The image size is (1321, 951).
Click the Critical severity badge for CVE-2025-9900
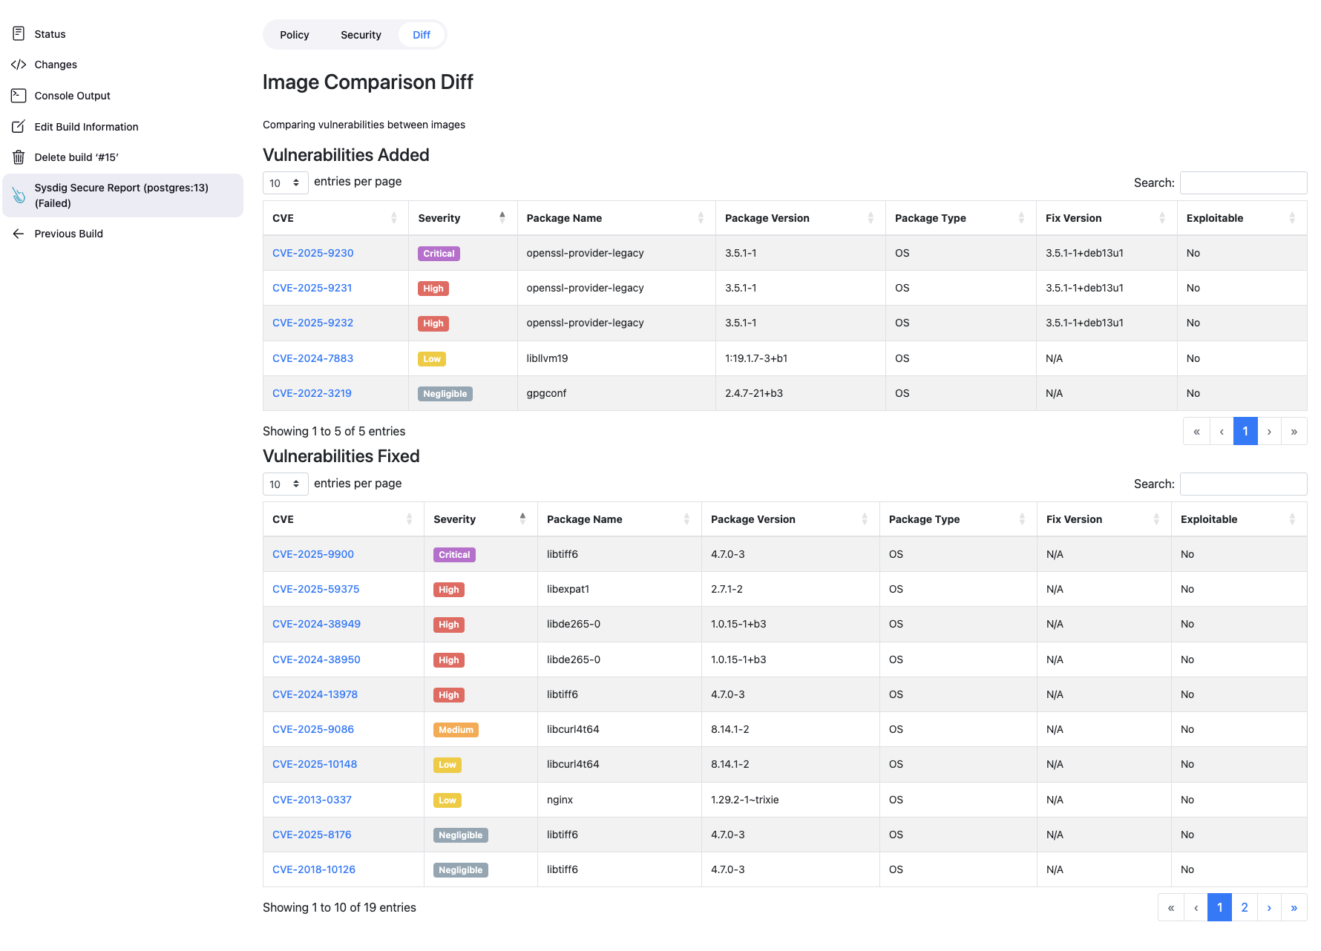454,555
